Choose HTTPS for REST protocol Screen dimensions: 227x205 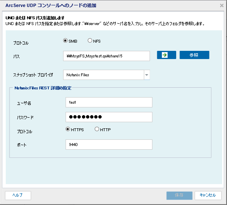[68, 129]
